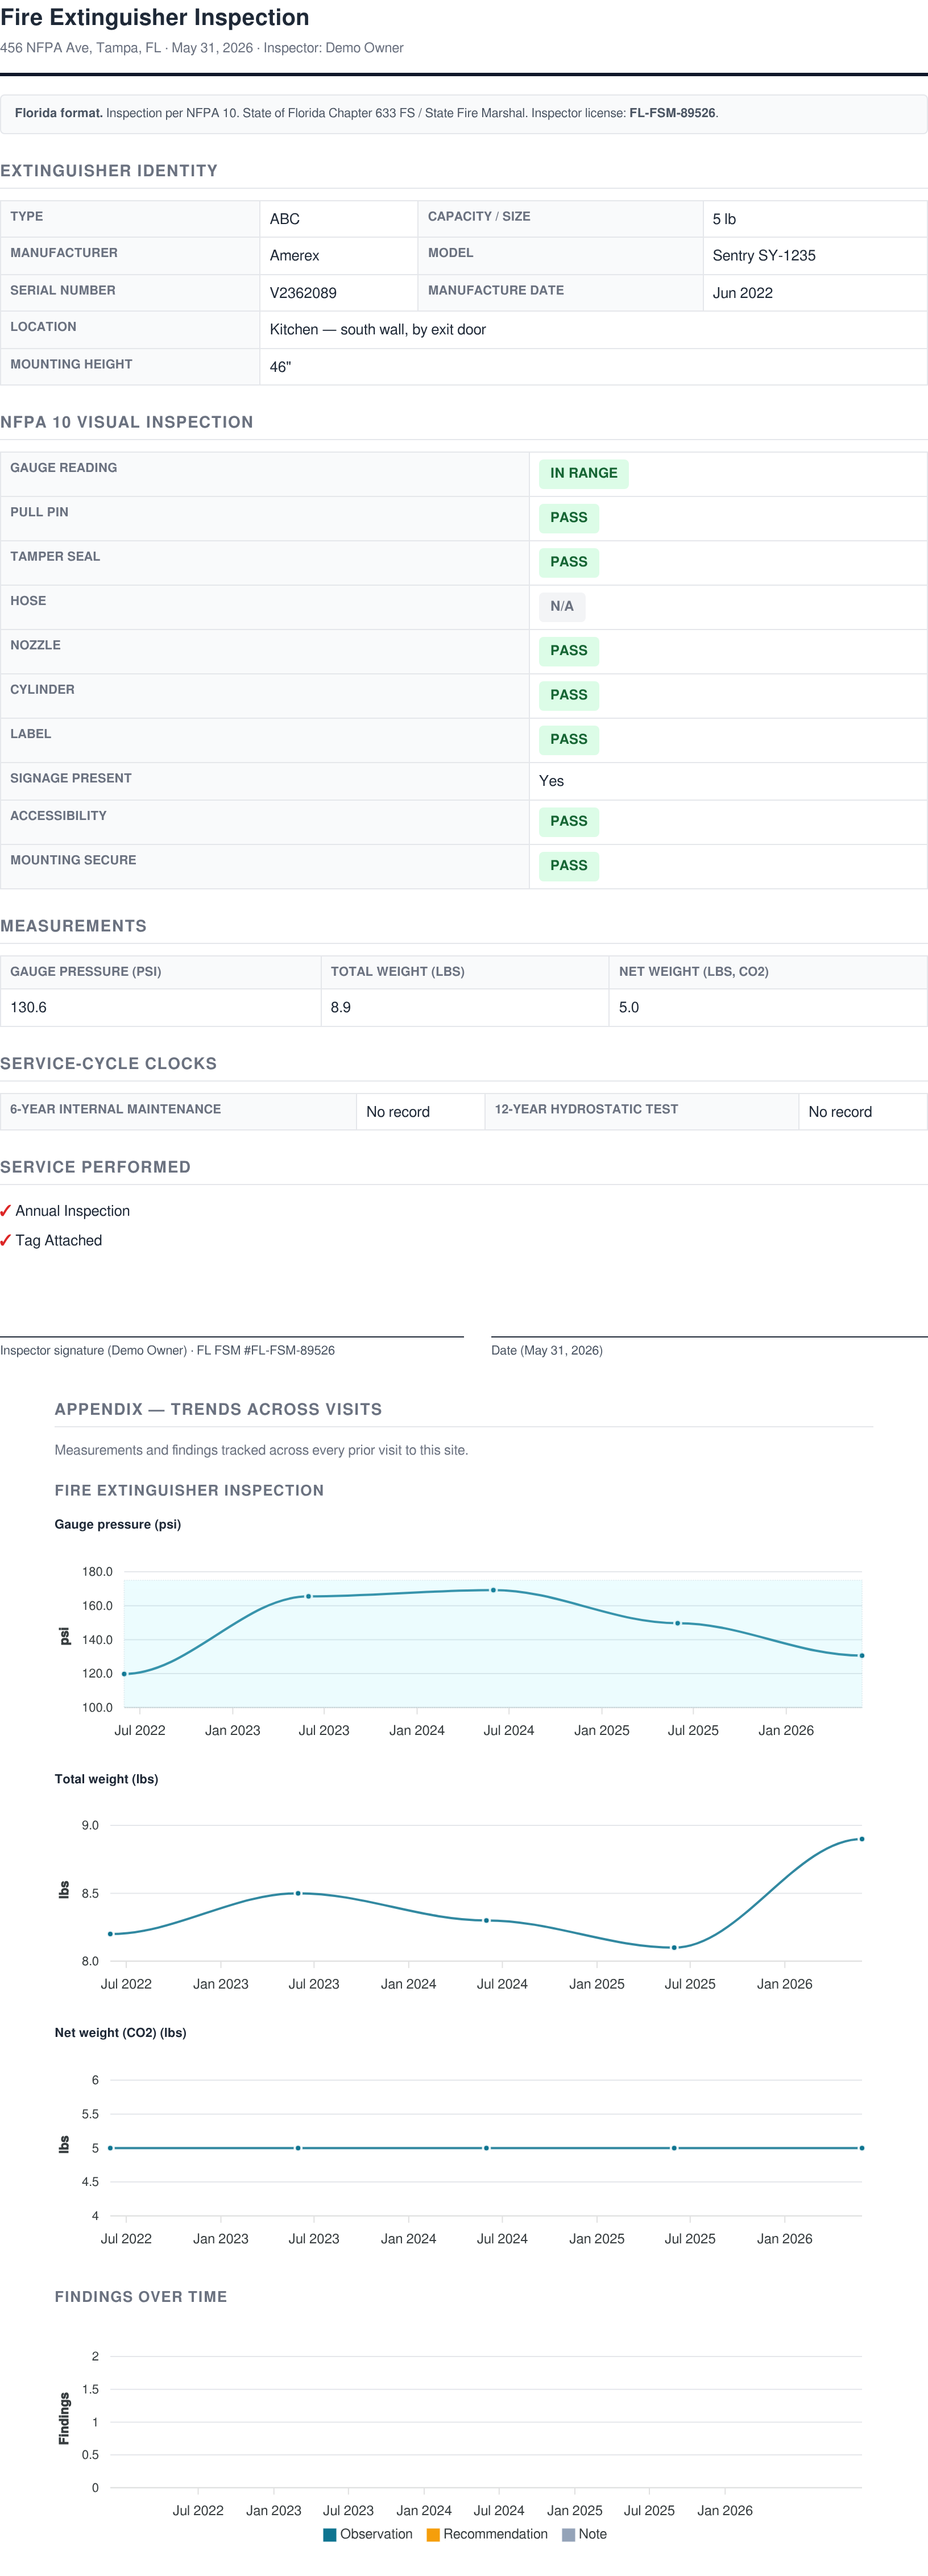Screen dimensions: 928x2576
Task: Click the Fire Extinguisher Inspection page title
Action: 155,17
